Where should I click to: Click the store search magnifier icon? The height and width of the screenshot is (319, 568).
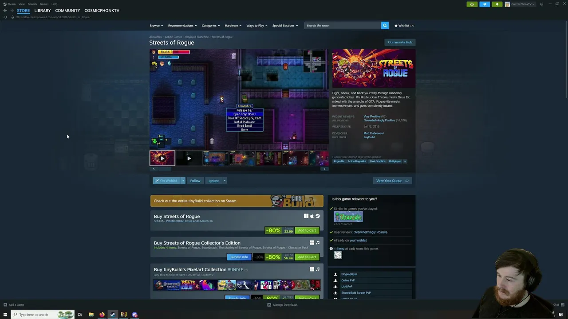[x=385, y=25]
